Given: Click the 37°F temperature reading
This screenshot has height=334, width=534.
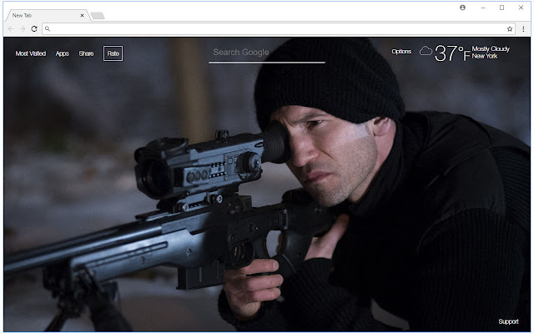Looking at the screenshot, I should click(x=452, y=53).
